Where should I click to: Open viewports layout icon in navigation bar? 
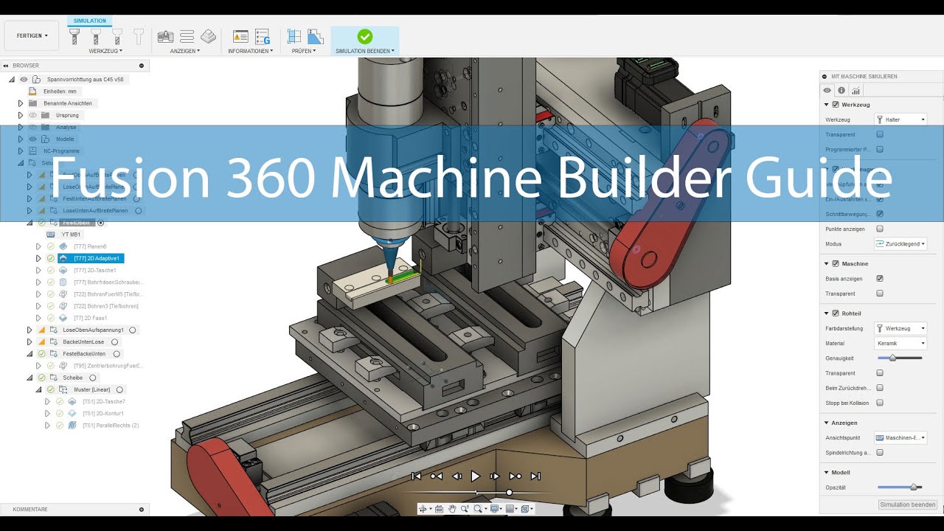527,509
